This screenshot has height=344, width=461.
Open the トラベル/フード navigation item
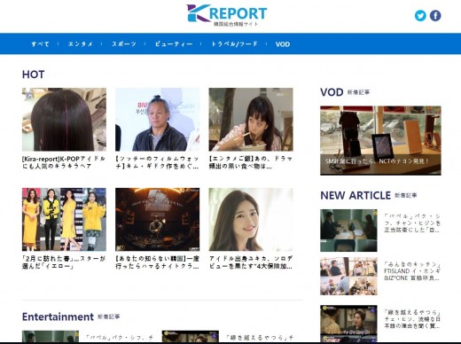(234, 44)
